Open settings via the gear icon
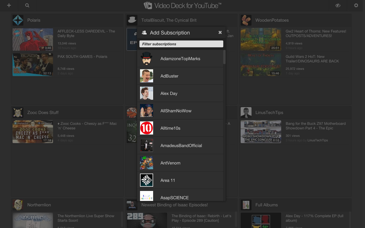The image size is (365, 228). pyautogui.click(x=356, y=5)
